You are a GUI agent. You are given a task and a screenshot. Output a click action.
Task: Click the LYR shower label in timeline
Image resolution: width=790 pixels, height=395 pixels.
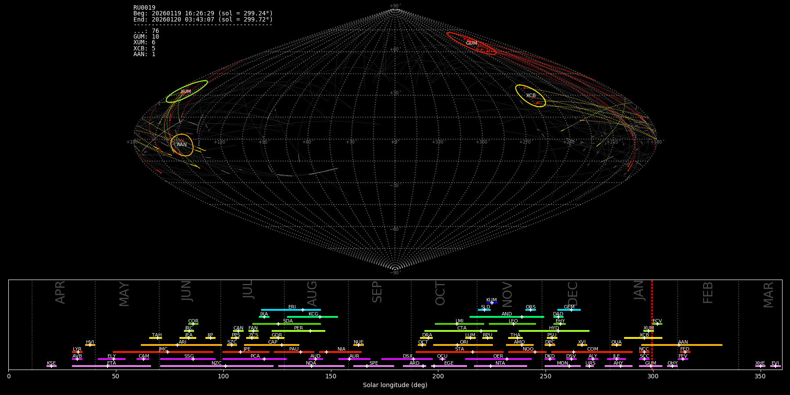coord(77,349)
